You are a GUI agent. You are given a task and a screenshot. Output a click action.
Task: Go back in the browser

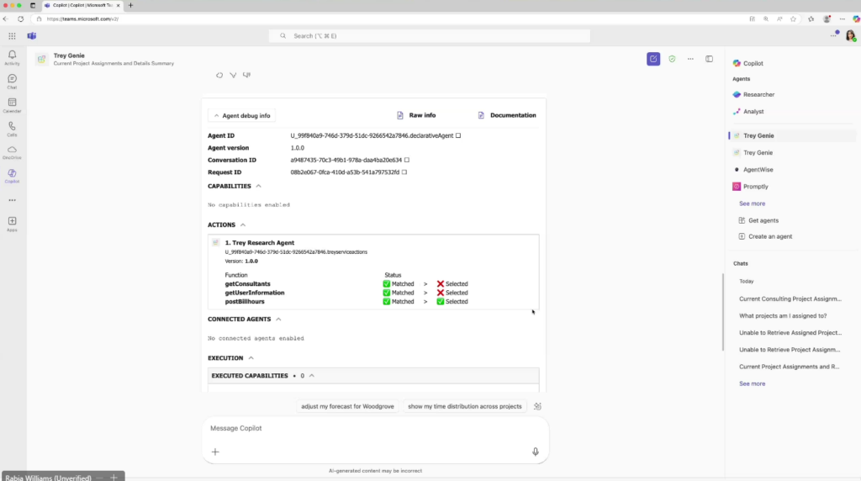click(x=6, y=18)
